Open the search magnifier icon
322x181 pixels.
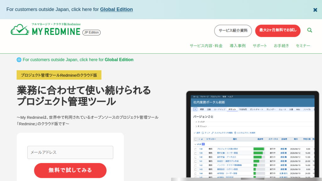(x=309, y=30)
